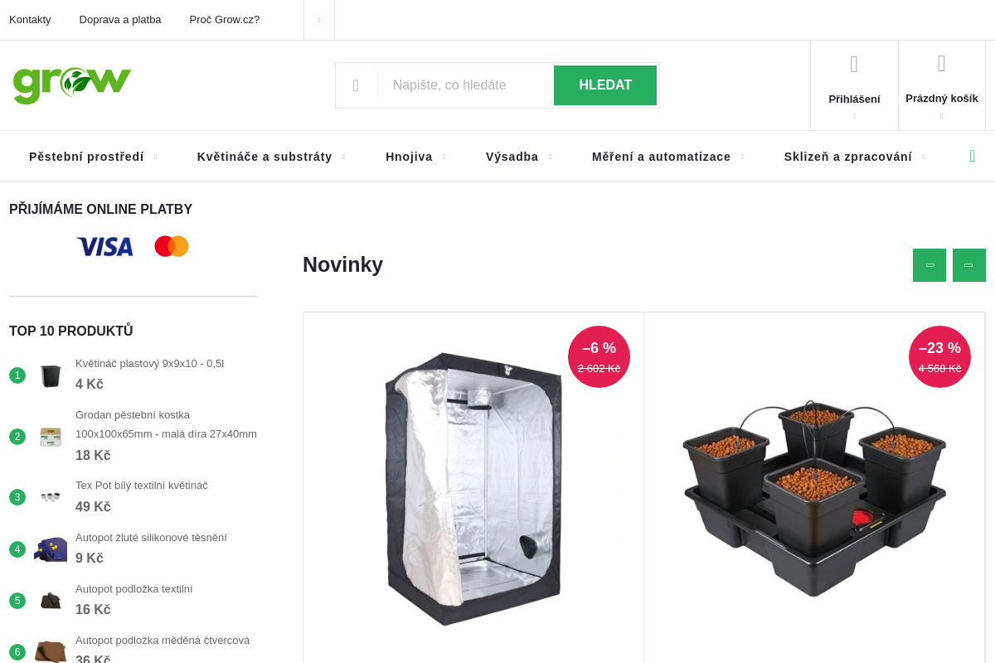Open the Doprava a platba link
Viewport: 995px width, 663px height.
point(120,19)
